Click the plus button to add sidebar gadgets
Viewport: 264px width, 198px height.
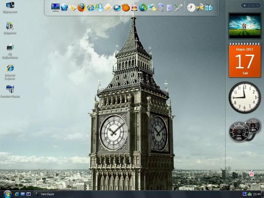[x=245, y=5]
